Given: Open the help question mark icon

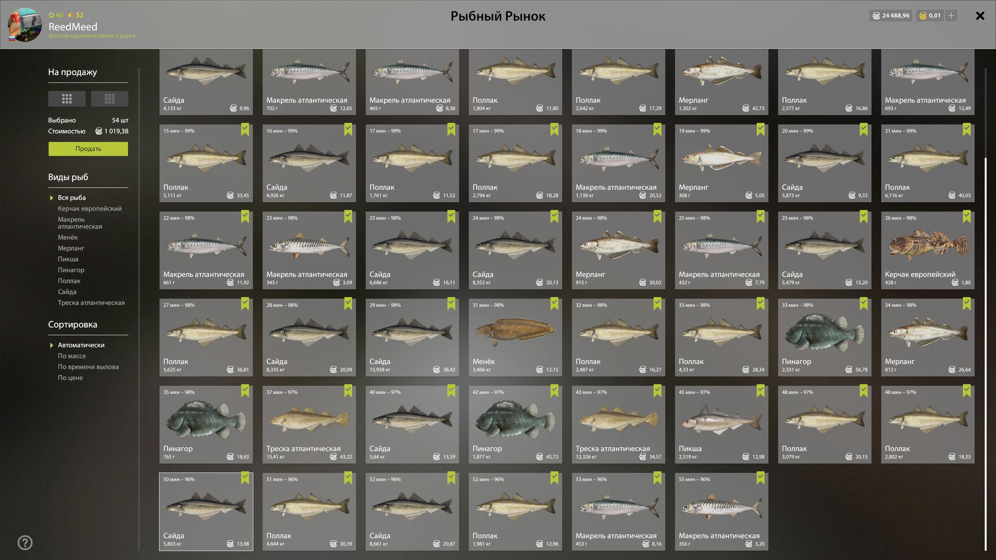Looking at the screenshot, I should pos(25,542).
